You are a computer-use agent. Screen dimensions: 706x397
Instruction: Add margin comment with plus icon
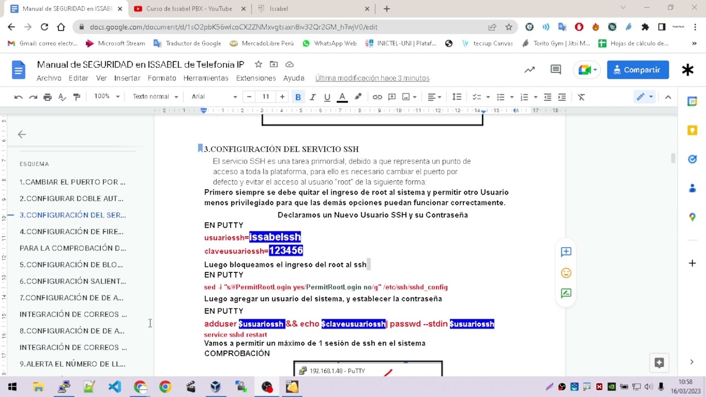[566, 252]
